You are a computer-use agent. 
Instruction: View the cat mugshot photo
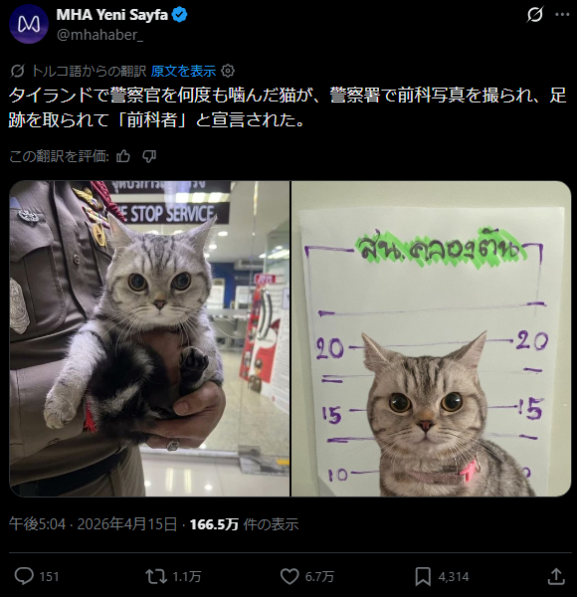coord(431,338)
